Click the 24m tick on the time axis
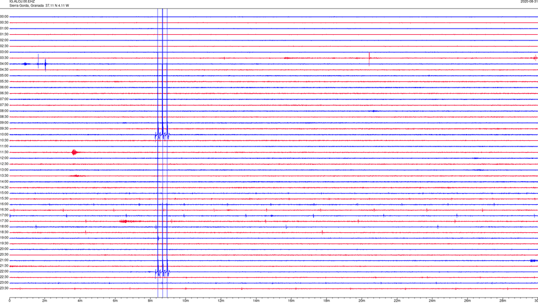The image size is (538, 303). 432,301
